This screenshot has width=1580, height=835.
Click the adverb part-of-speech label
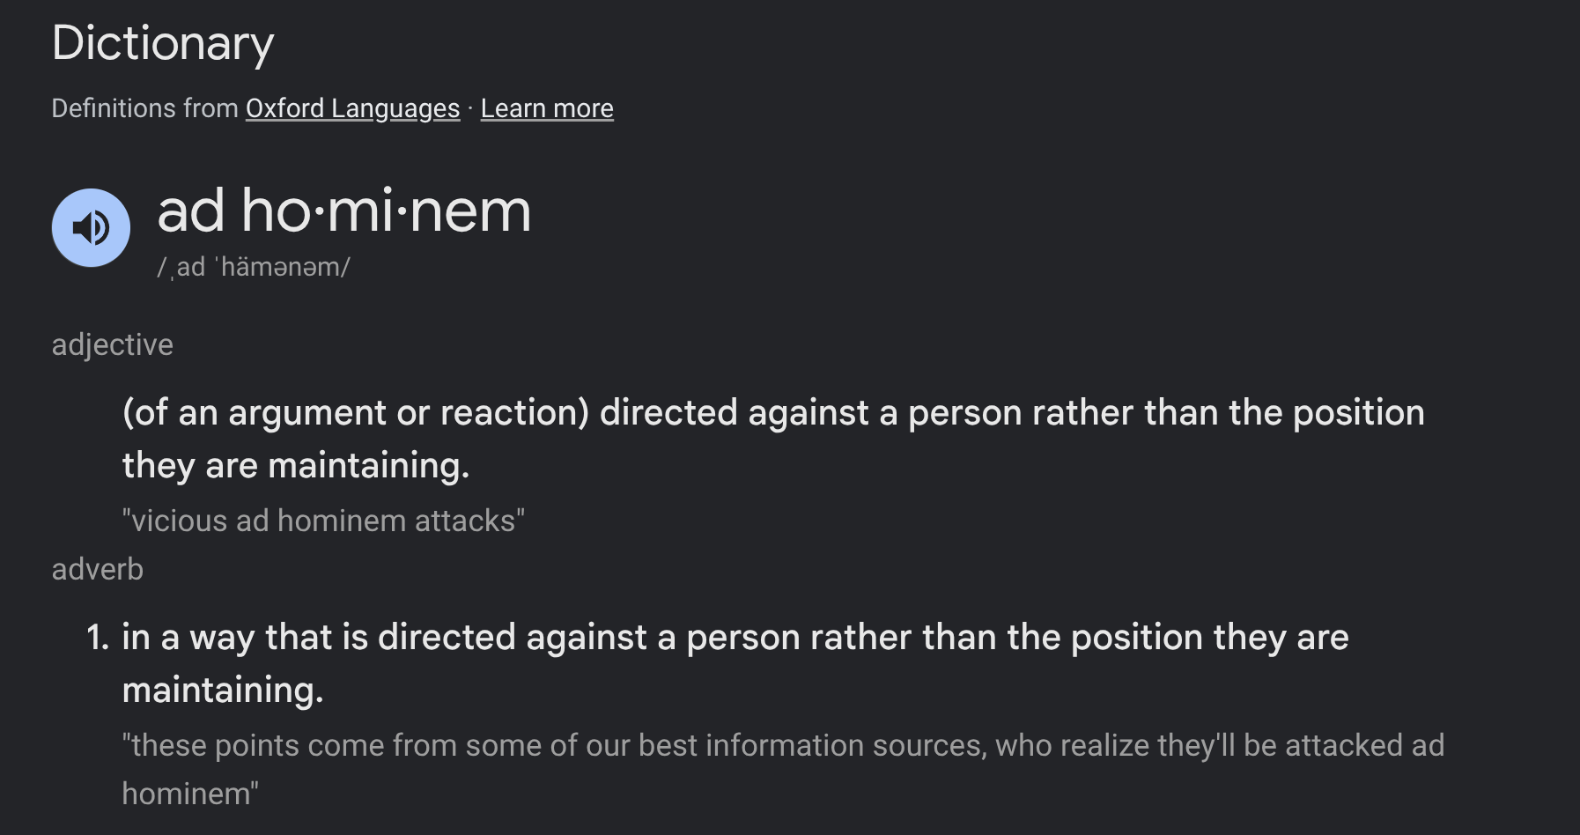[x=98, y=569]
